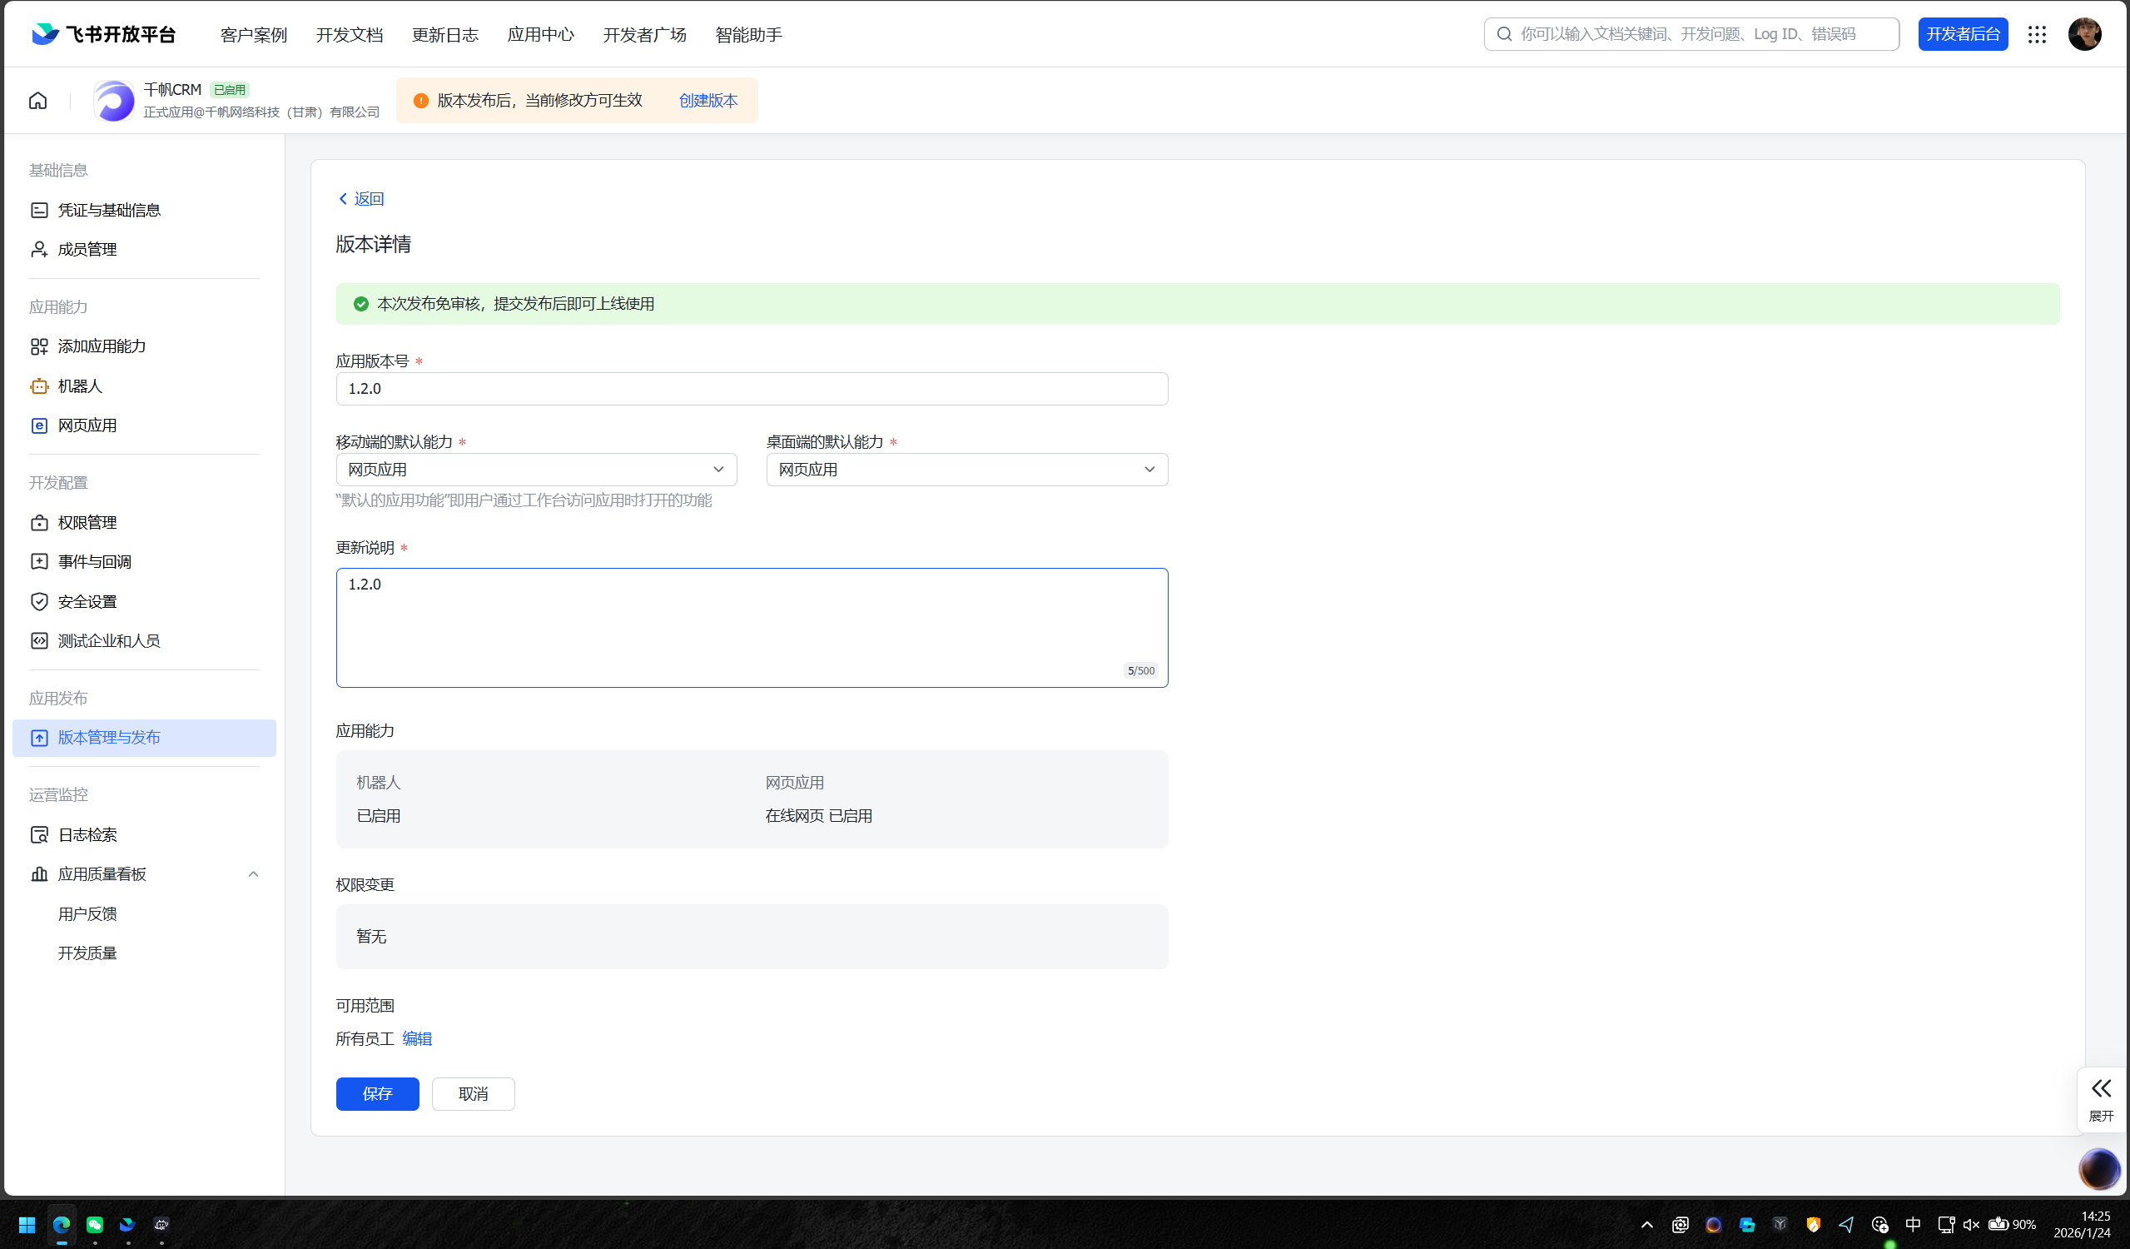Go to 应用中心 in top navigation

[x=540, y=35]
